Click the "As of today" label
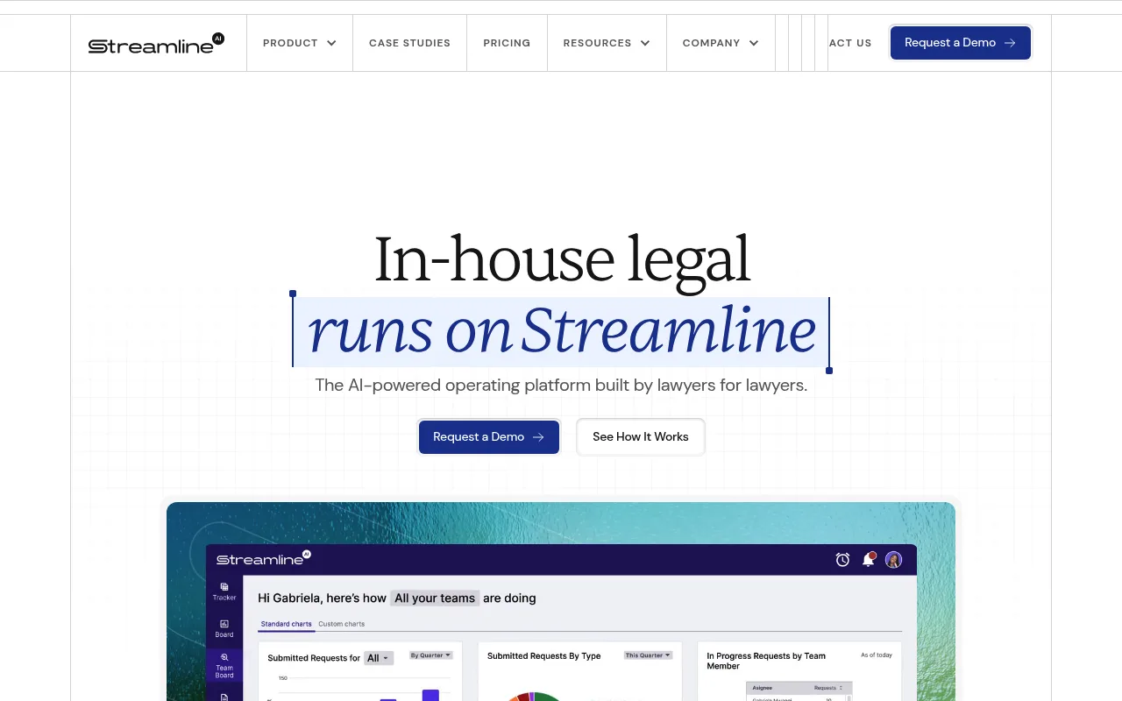Screen dimensions: 1122x701 tap(877, 655)
